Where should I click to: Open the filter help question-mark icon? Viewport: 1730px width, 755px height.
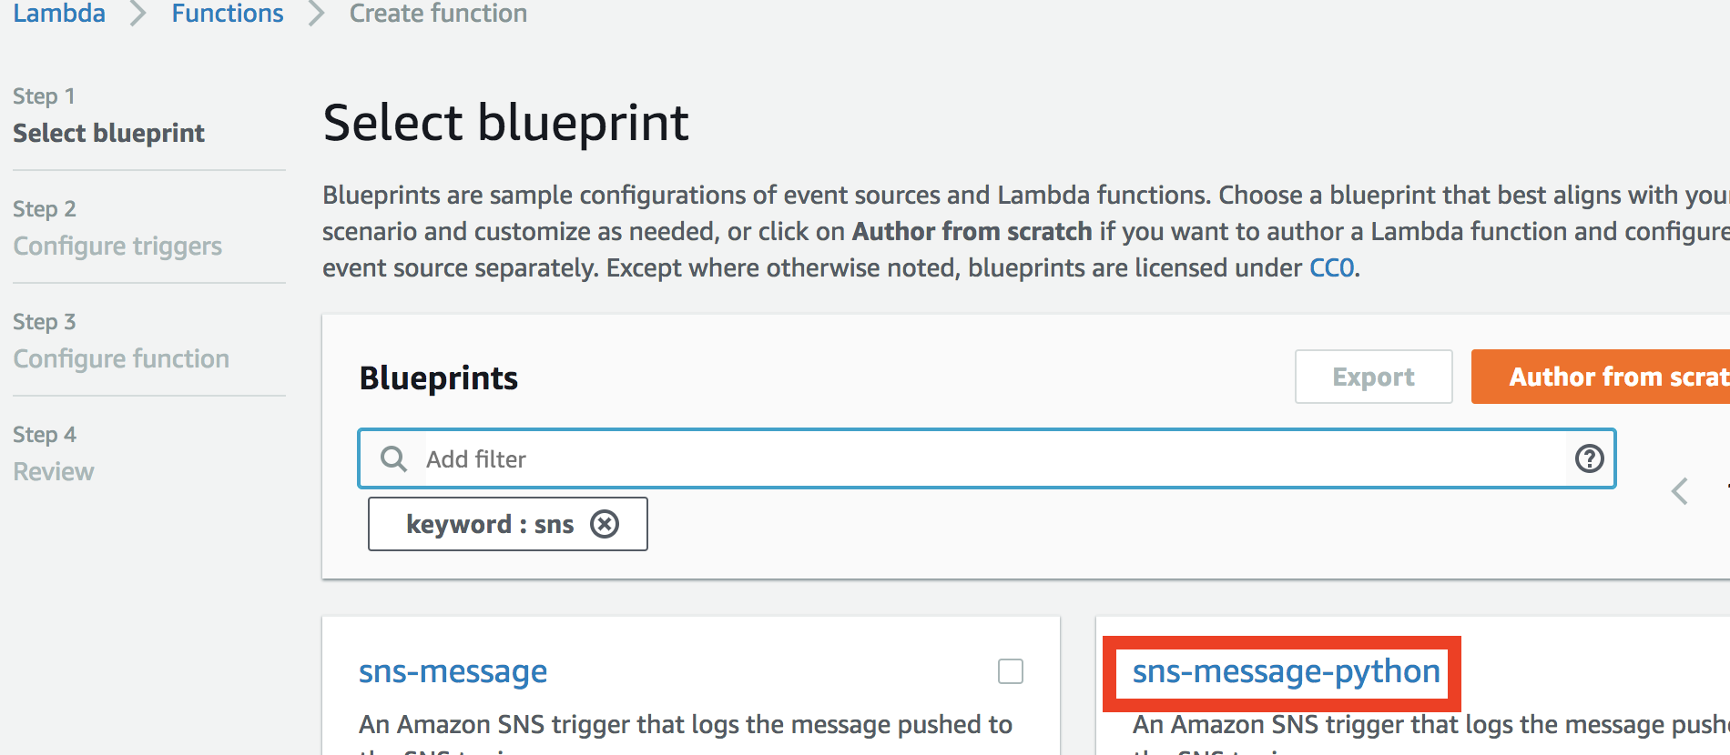1590,458
